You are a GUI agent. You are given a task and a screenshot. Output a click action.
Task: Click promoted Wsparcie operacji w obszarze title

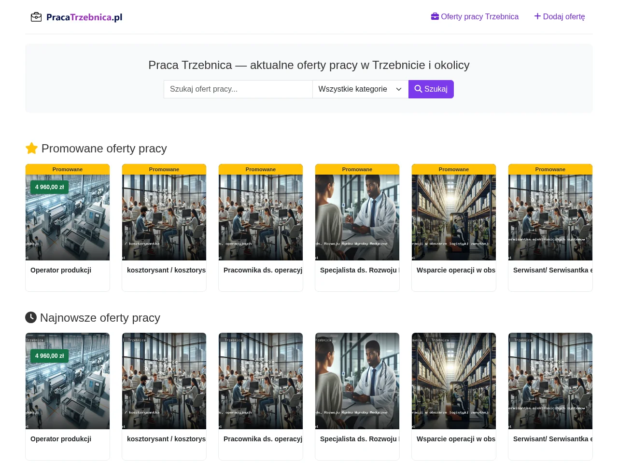[x=456, y=270]
